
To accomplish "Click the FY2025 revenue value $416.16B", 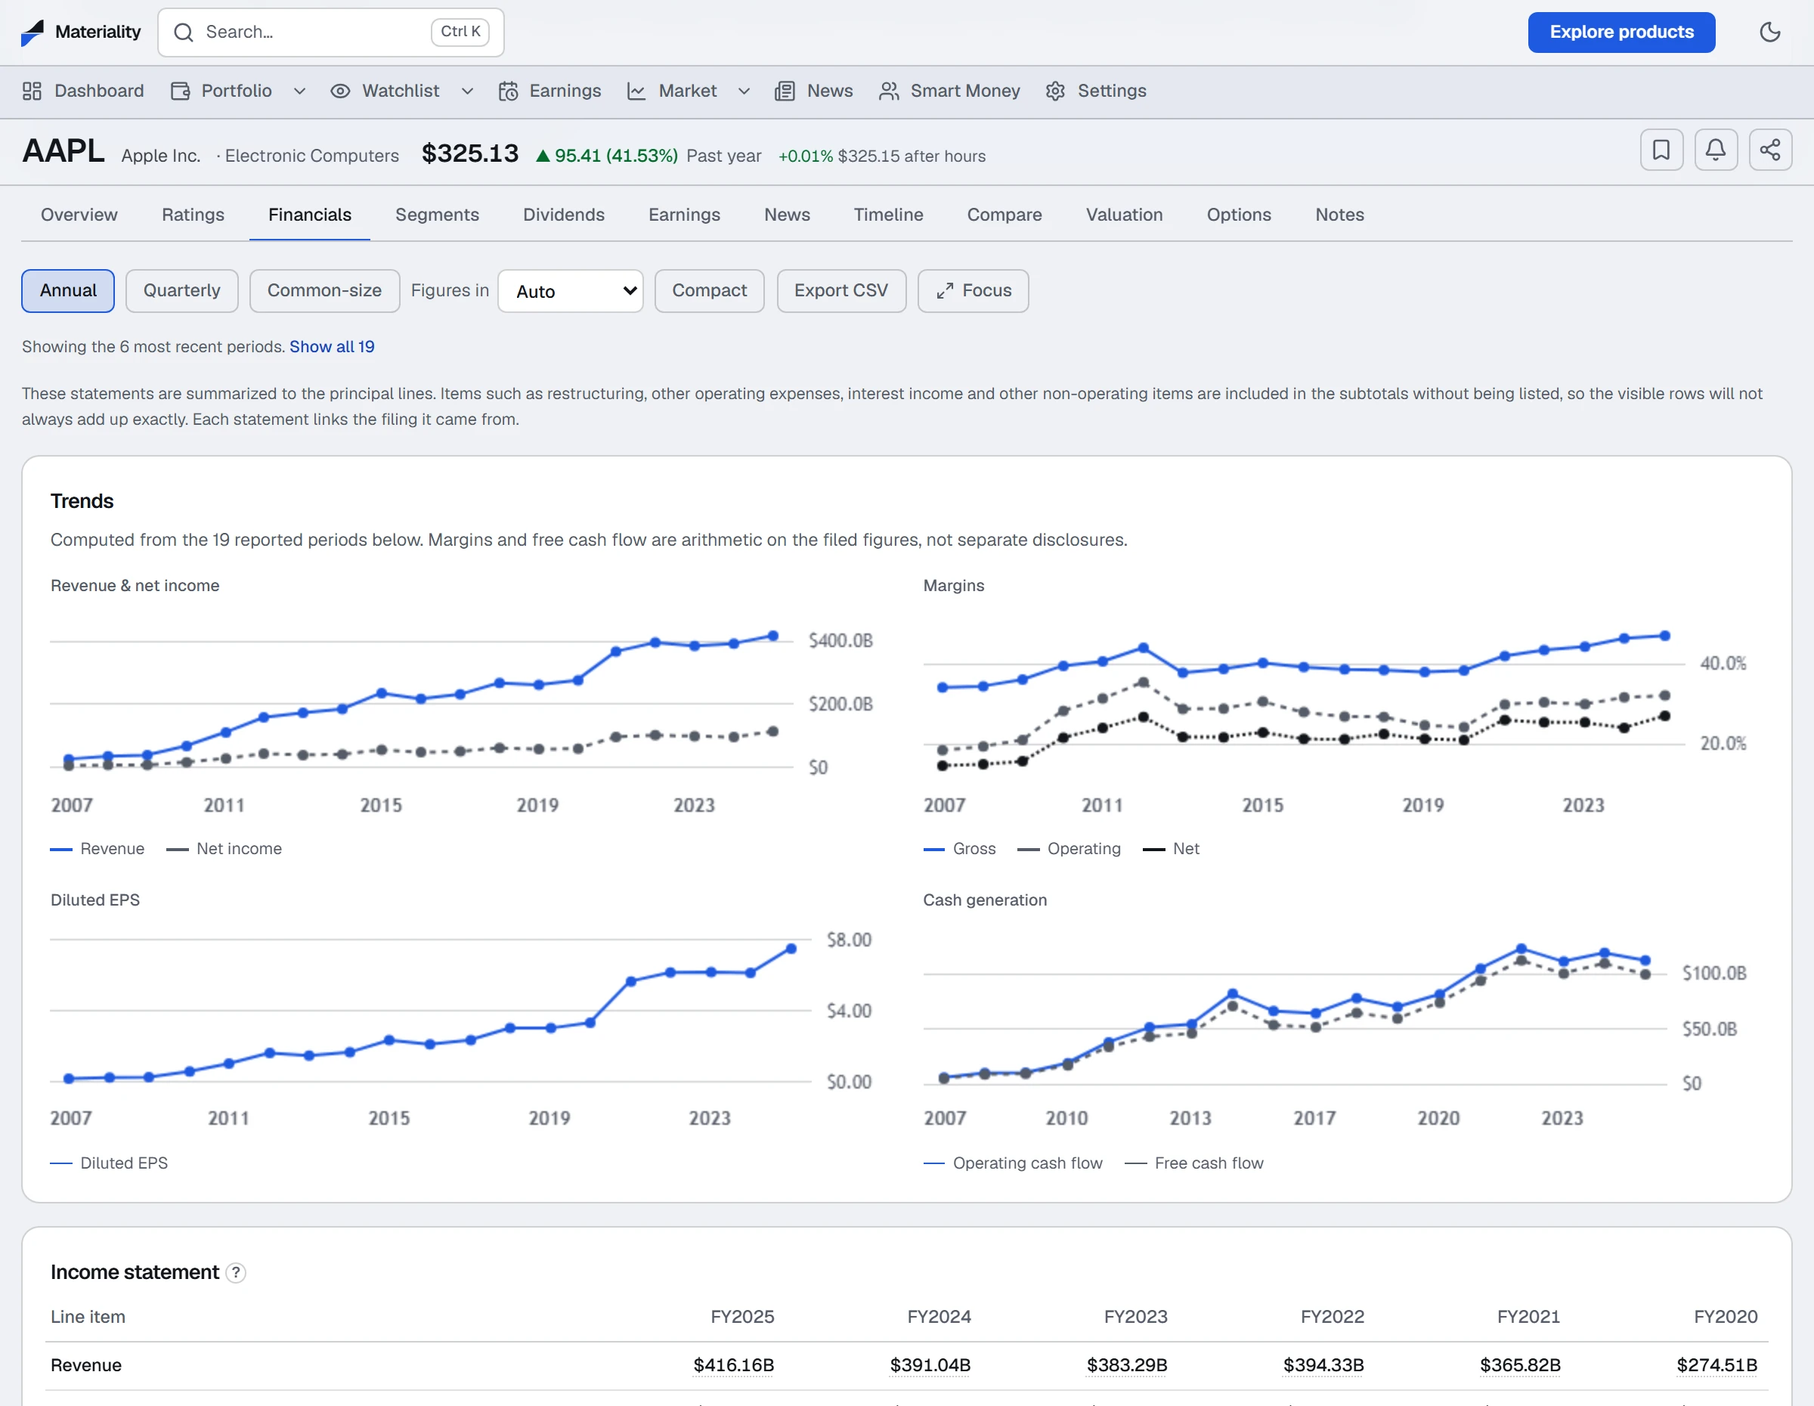I will pyautogui.click(x=733, y=1365).
